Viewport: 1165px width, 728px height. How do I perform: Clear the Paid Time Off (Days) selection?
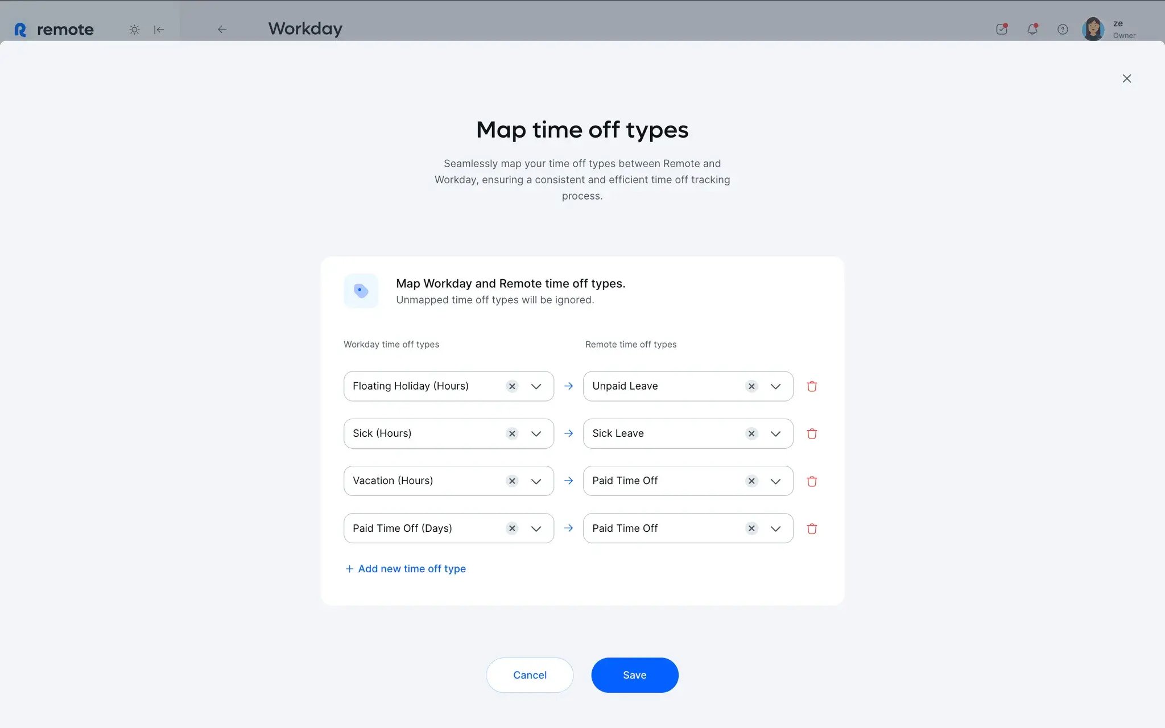click(511, 528)
